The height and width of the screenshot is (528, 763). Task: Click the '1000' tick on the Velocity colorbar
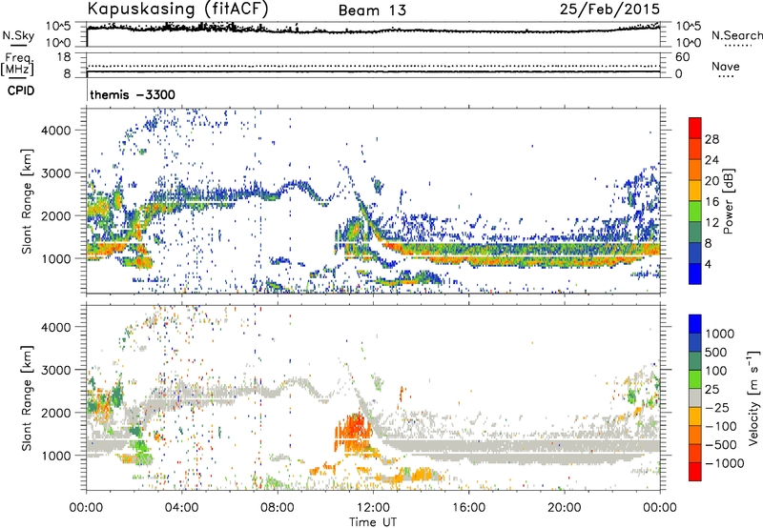[720, 334]
